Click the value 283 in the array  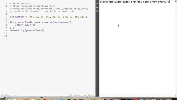82,17
